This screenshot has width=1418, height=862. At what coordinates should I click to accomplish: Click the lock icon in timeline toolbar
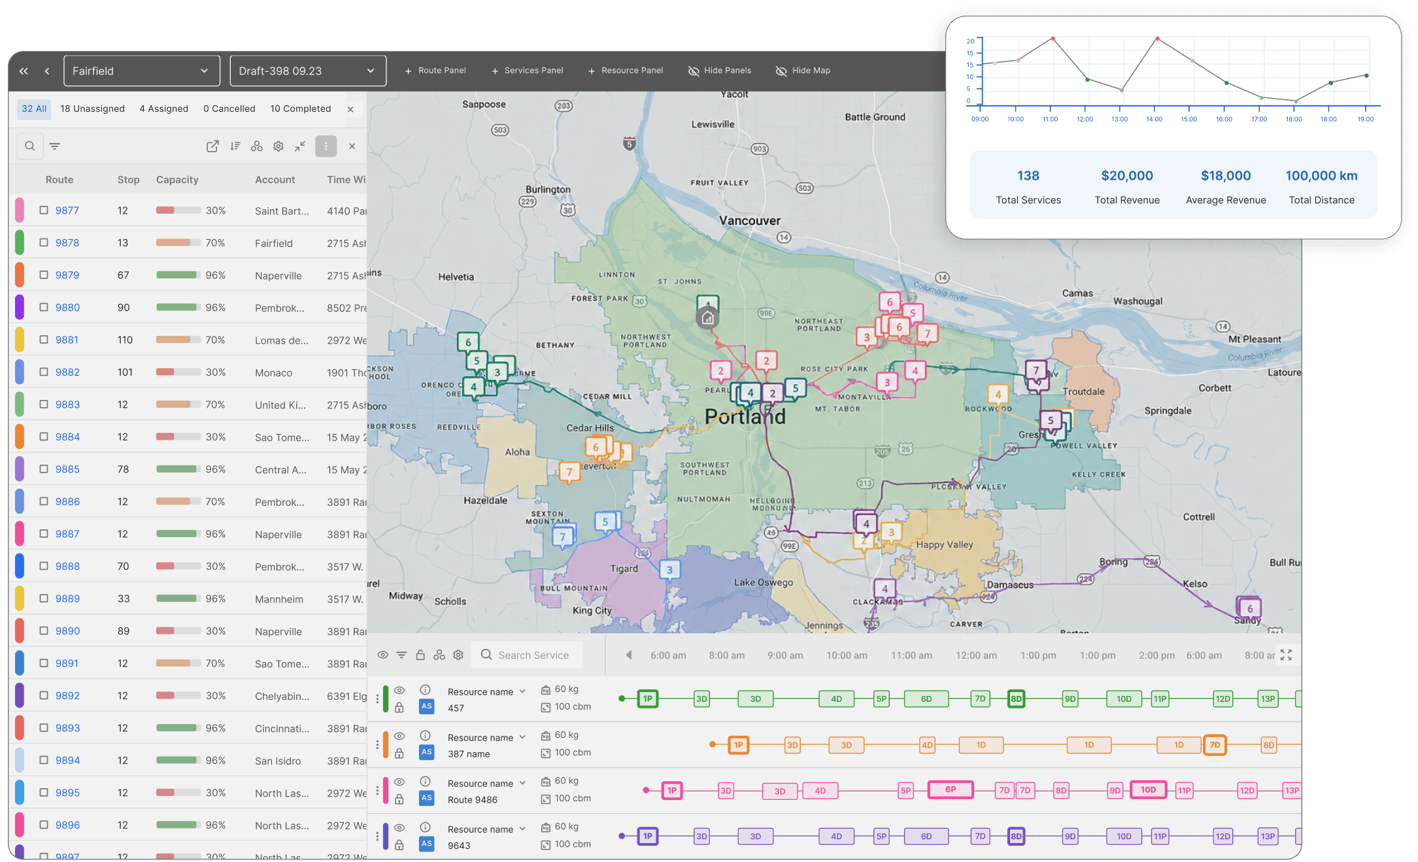pyautogui.click(x=420, y=655)
